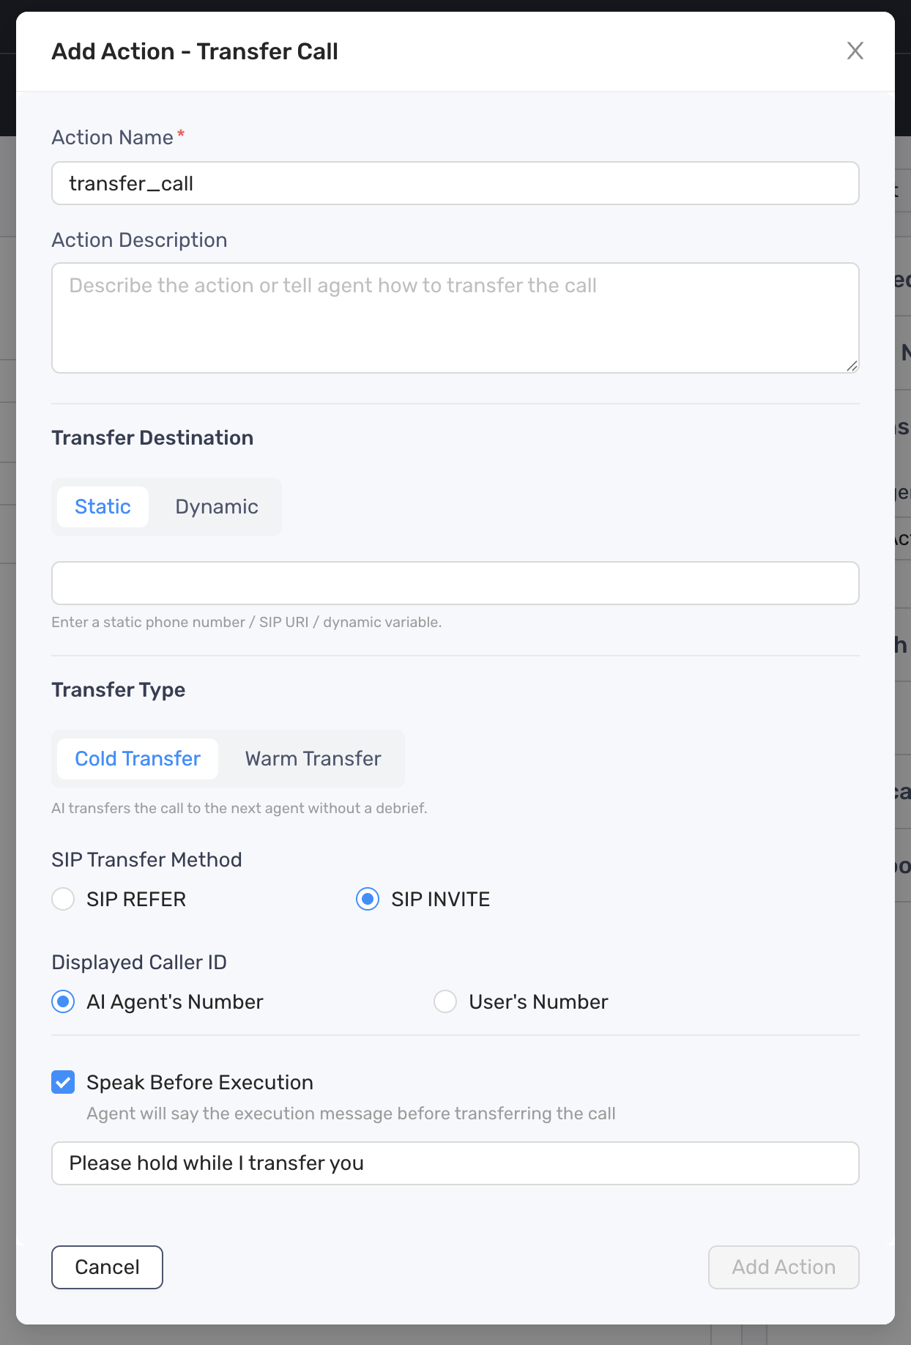The image size is (911, 1345).
Task: Select the SIP REFER radio button
Action: [63, 899]
